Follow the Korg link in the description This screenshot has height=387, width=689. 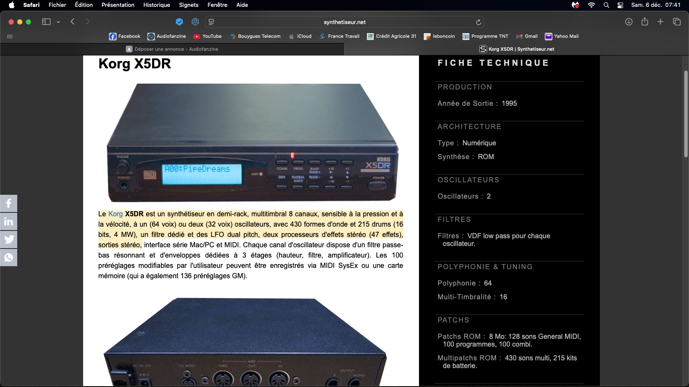(x=115, y=214)
